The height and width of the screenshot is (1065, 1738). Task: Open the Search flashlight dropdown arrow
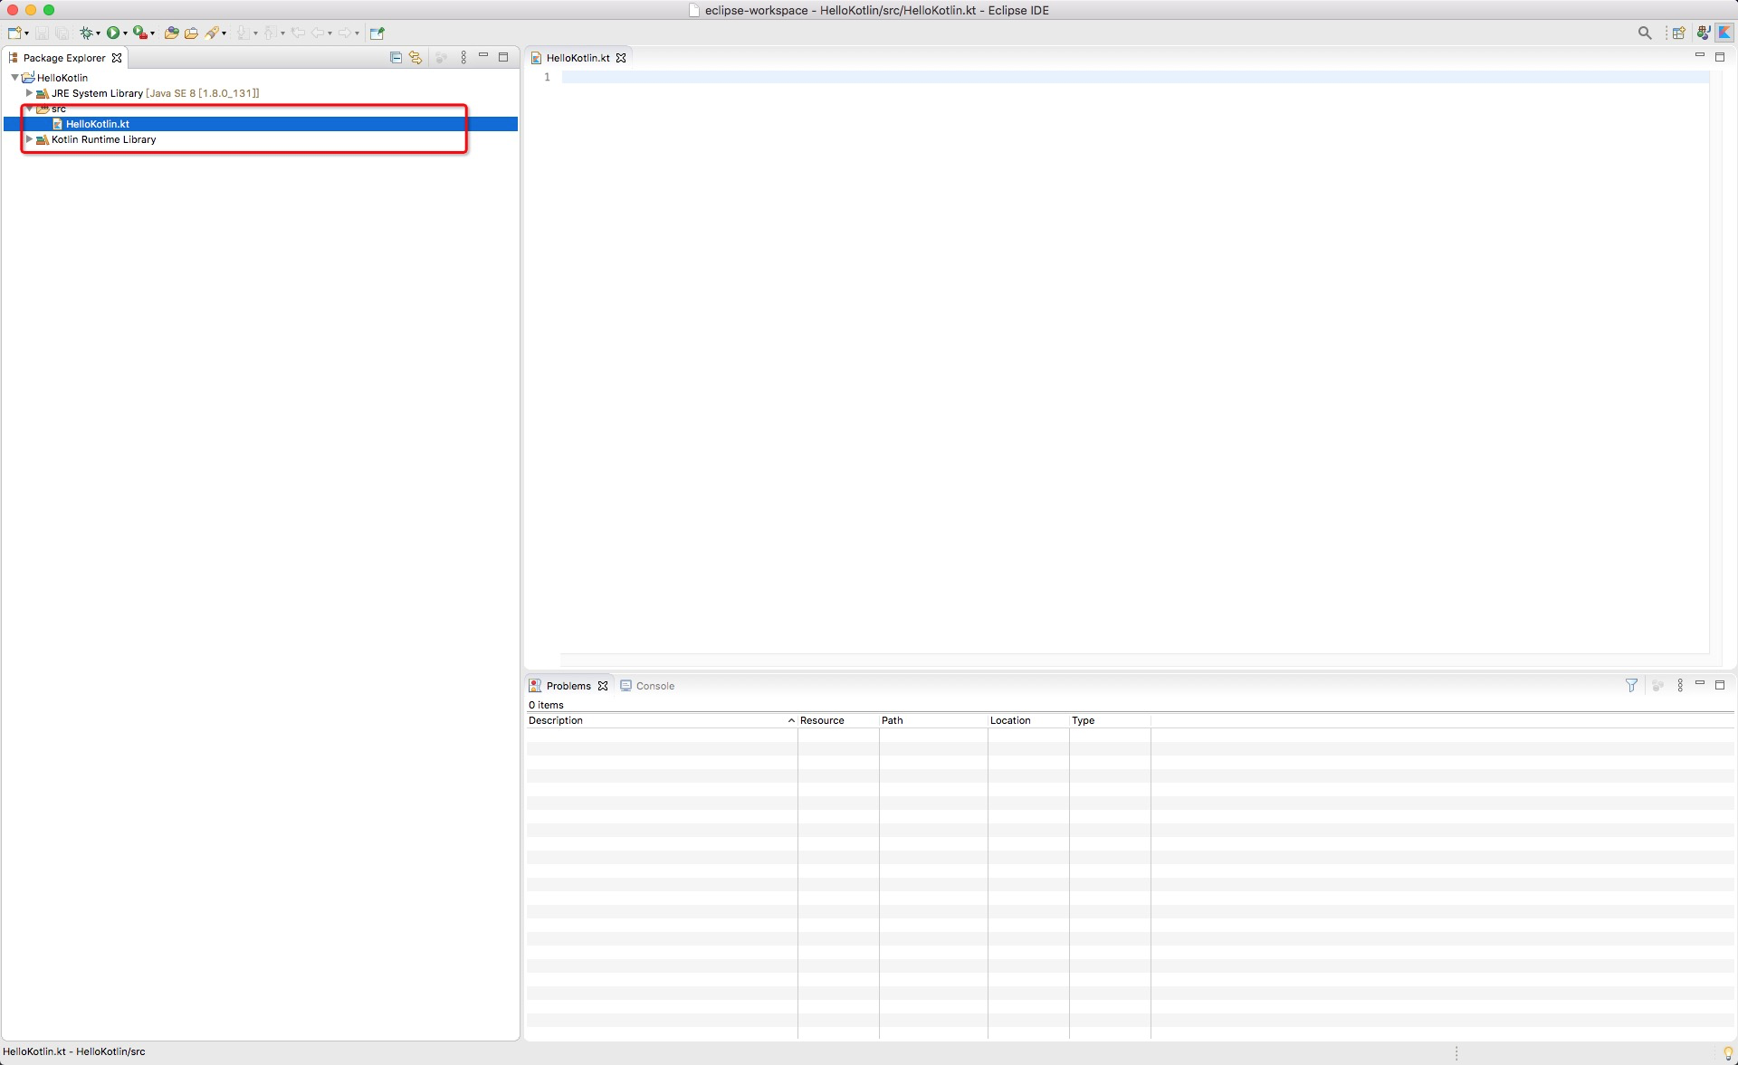[x=224, y=33]
